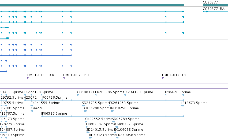Viewport: 228px width, 139px height.
Task: Select the IP06626.5prime EST feature line
Action: [174, 95]
